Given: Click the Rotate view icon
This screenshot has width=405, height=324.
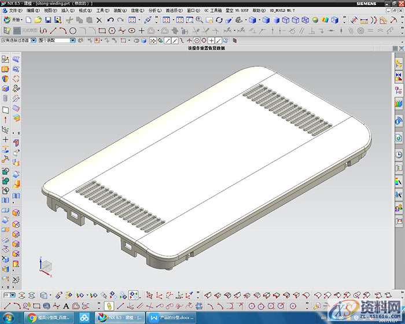Looking at the screenshot, I should (219, 20).
